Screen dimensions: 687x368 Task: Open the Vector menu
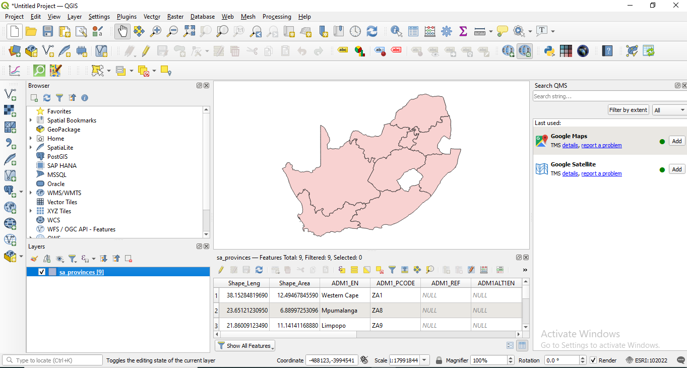point(152,17)
